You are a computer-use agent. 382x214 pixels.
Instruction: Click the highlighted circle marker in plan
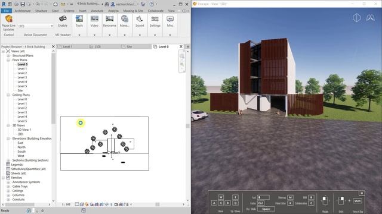point(81,123)
